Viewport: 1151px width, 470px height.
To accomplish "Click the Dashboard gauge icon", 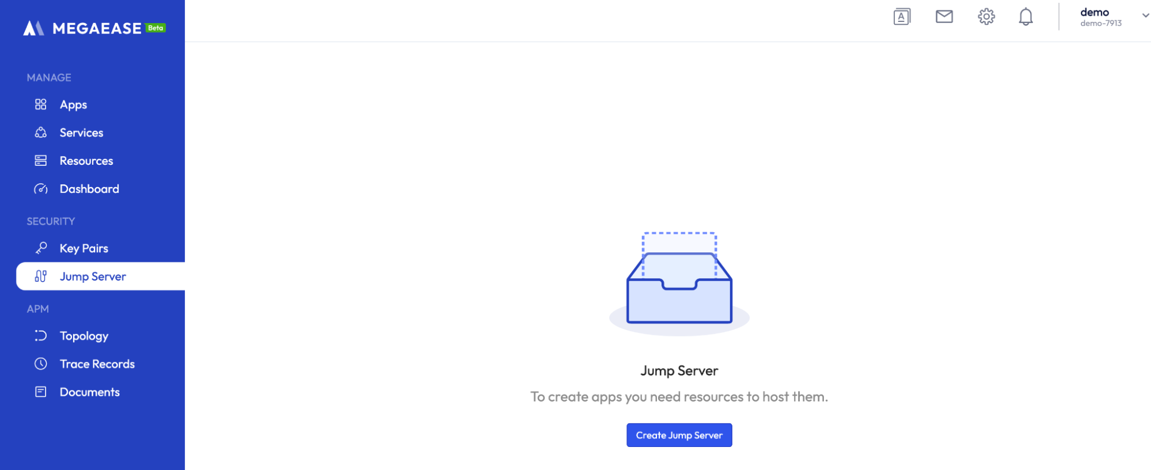I will pyautogui.click(x=40, y=189).
